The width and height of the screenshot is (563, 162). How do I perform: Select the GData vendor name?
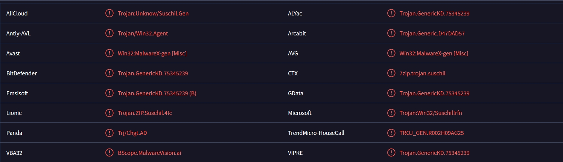click(x=296, y=93)
